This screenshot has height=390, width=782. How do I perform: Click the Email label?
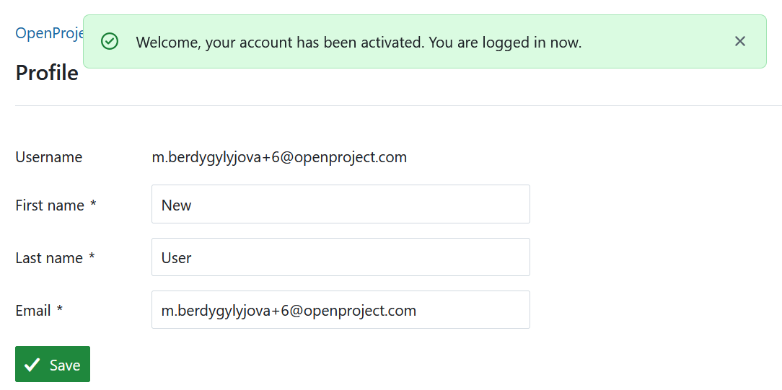33,311
